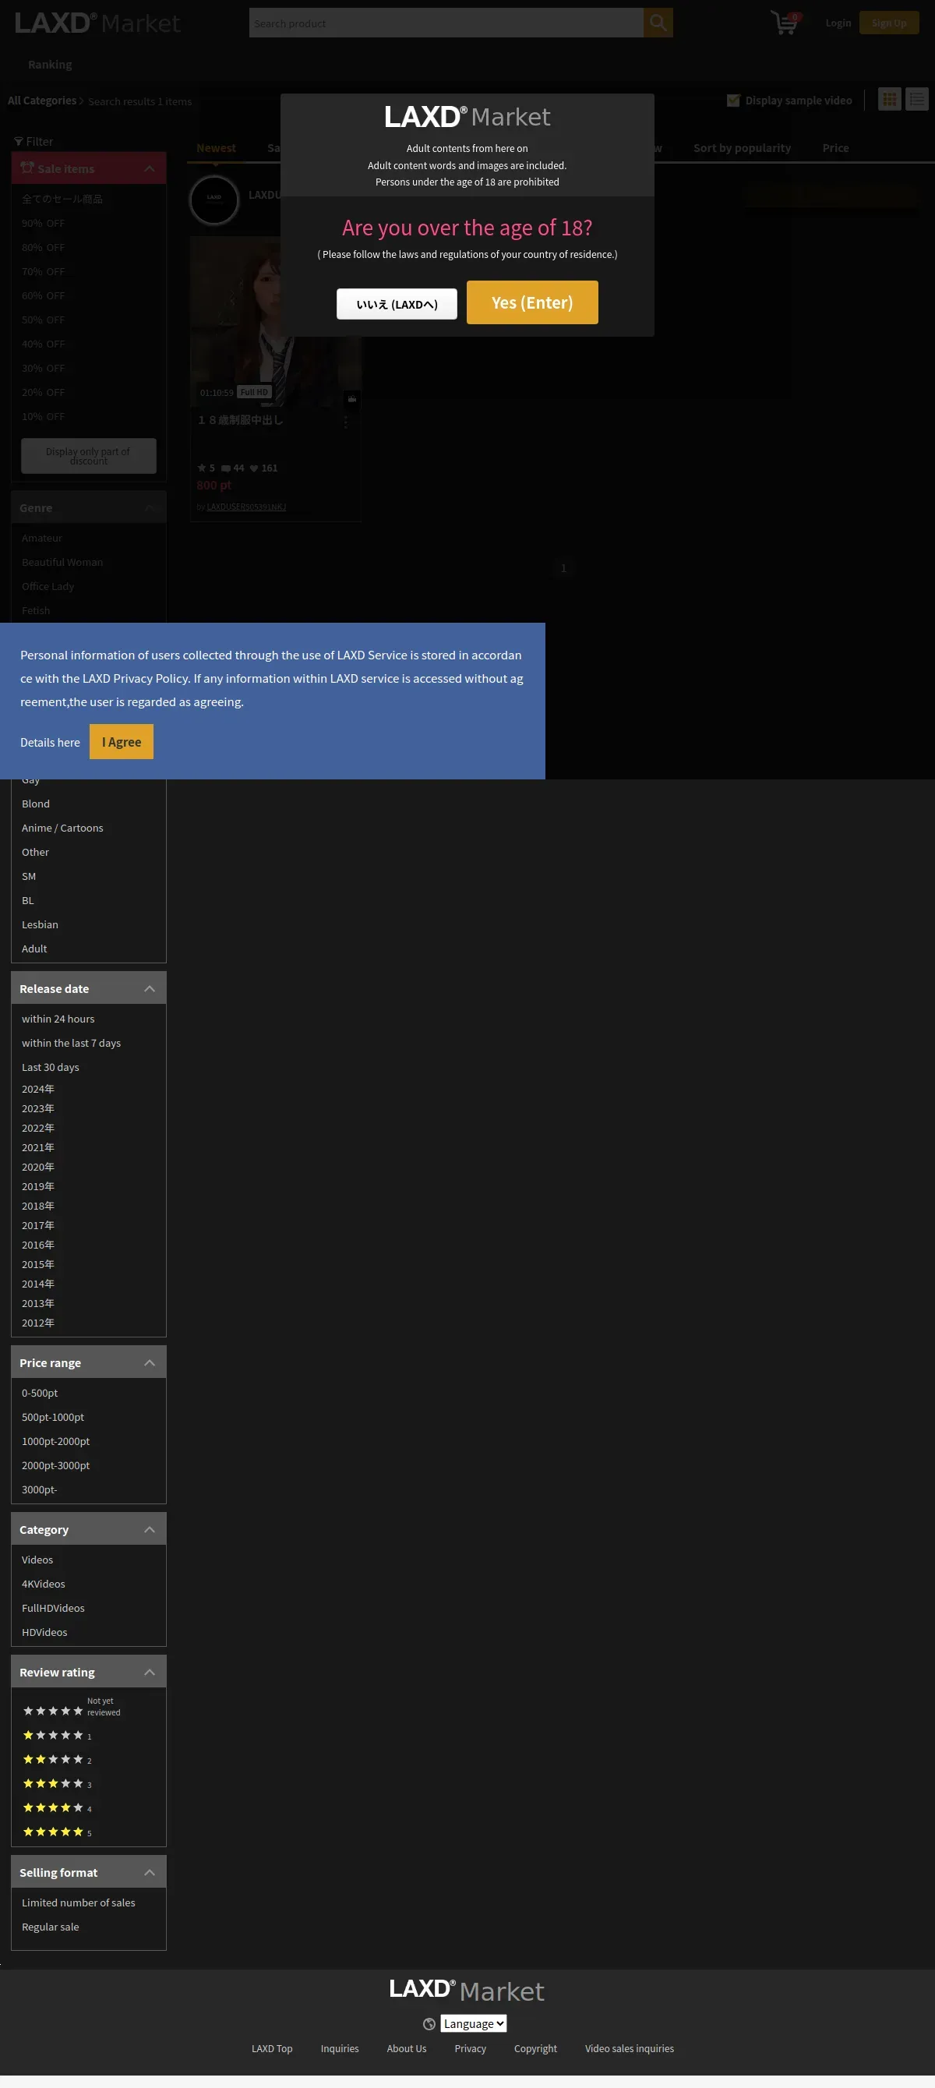This screenshot has width=935, height=2088.
Task: Collapse the Selling format section
Action: [149, 1872]
